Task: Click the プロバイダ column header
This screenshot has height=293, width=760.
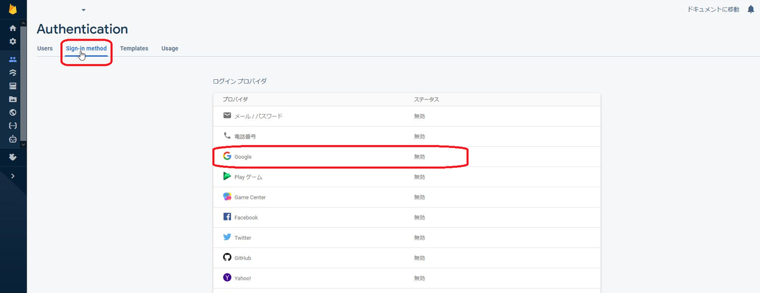Action: (x=235, y=100)
